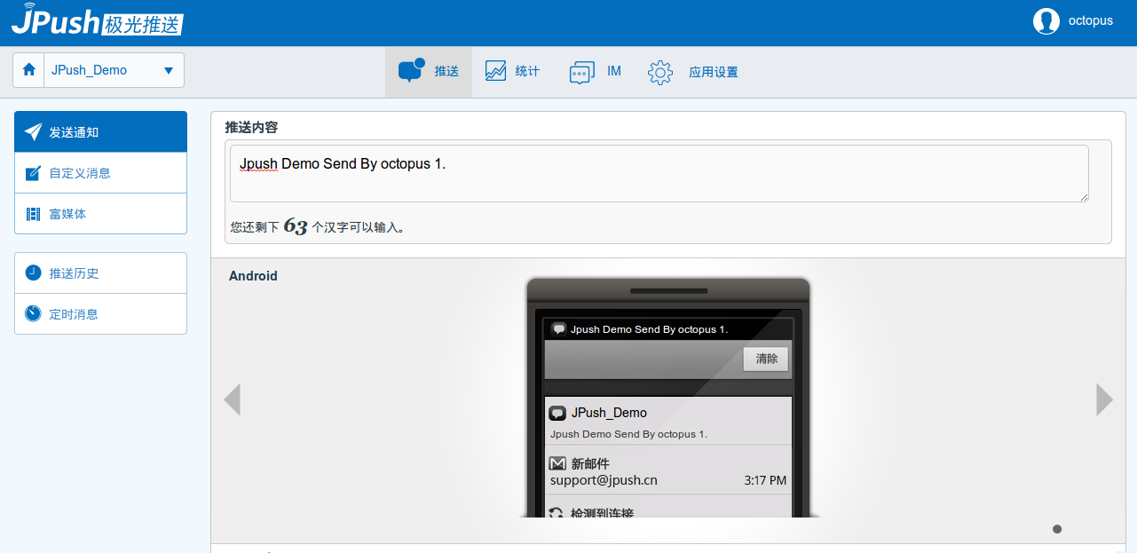Click the 3:17 PM time in preview
The image size is (1137, 553).
(x=765, y=481)
